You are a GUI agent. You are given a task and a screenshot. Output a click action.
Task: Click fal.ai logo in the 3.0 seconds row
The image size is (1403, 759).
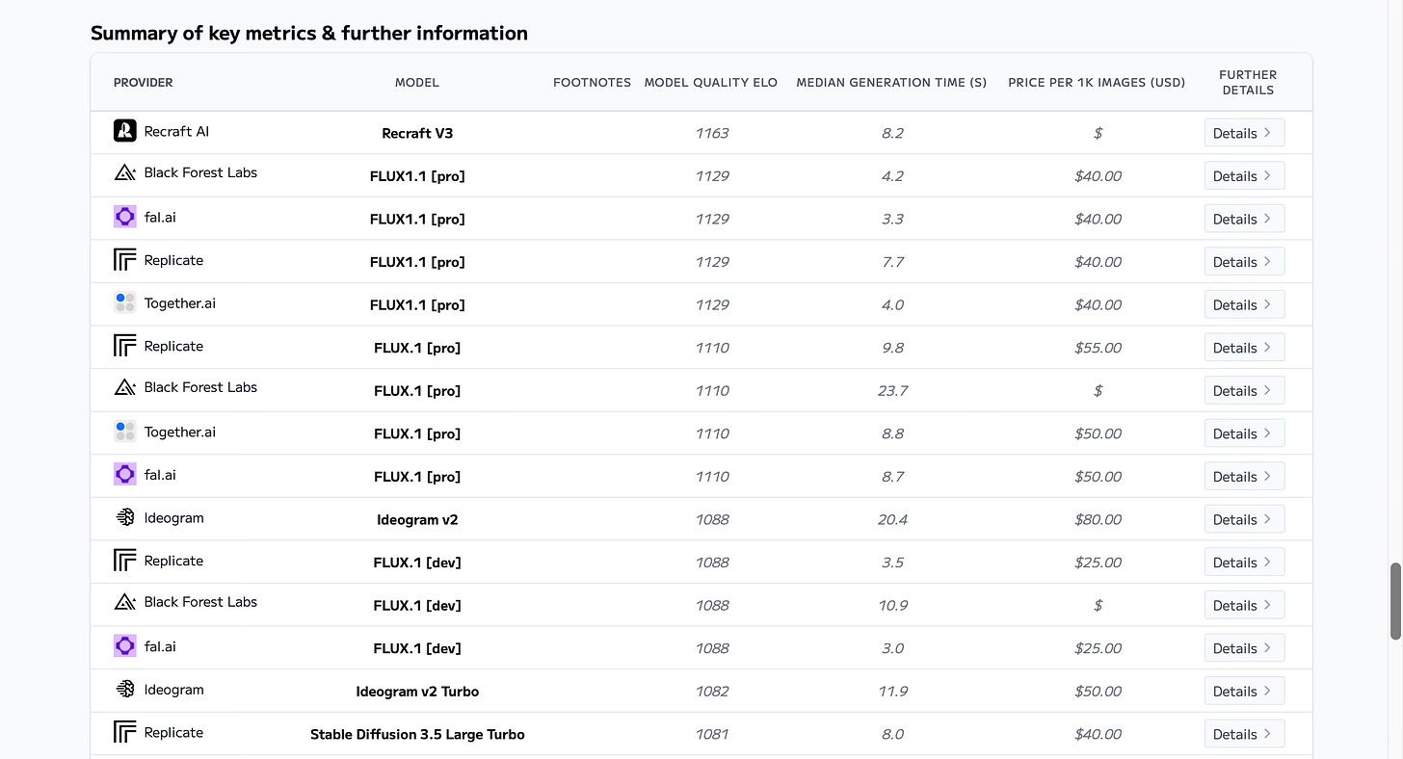click(124, 646)
